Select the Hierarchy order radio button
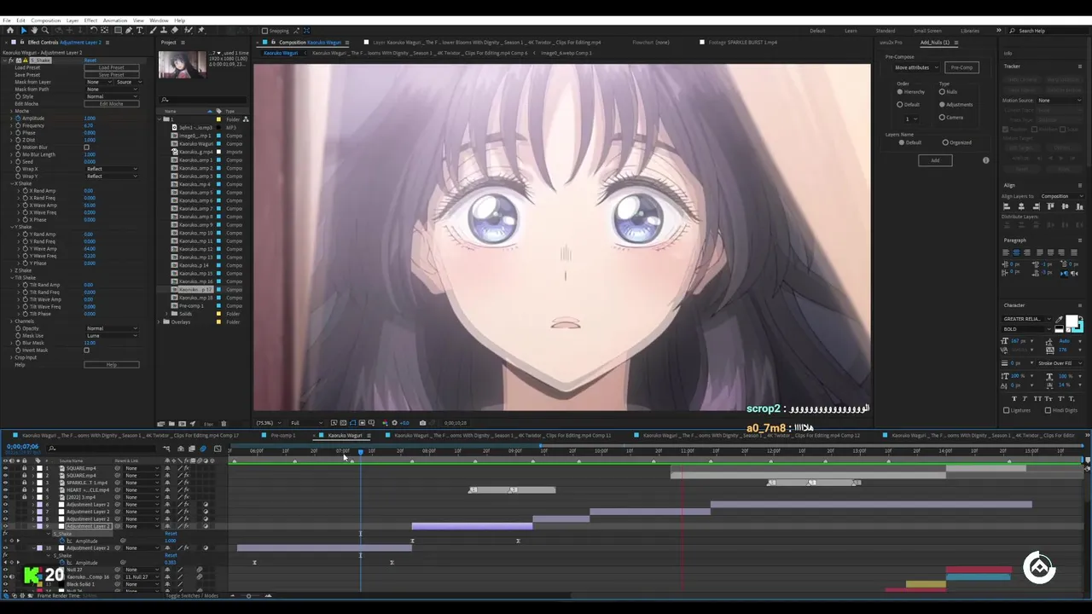1092x614 pixels. (x=900, y=92)
